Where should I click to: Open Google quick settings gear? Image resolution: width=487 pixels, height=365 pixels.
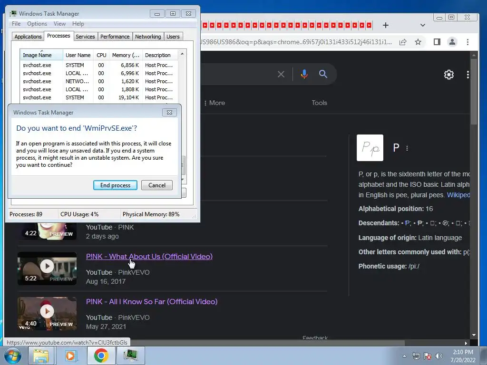coord(449,75)
